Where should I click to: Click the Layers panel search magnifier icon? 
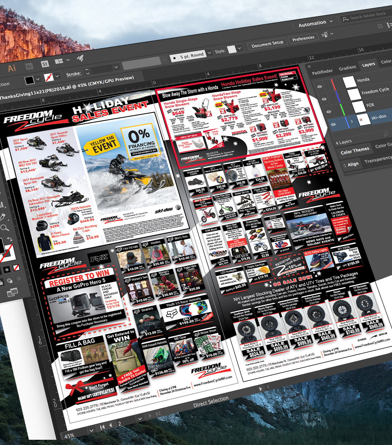click(386, 134)
